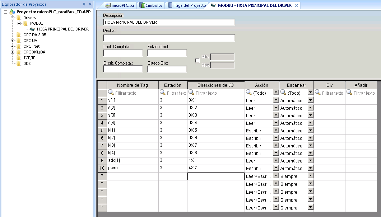This screenshot has height=217, width=381.
Task: Click the OPC DA 2.05 folder icon
Action: pyautogui.click(x=19, y=35)
